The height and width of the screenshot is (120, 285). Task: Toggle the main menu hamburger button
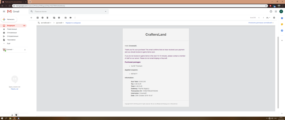(4, 11)
